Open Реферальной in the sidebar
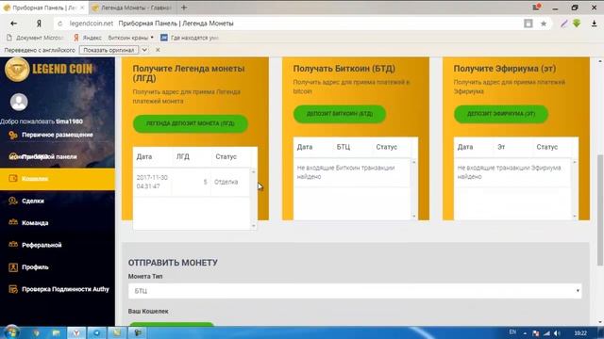604x339 pixels. point(42,245)
